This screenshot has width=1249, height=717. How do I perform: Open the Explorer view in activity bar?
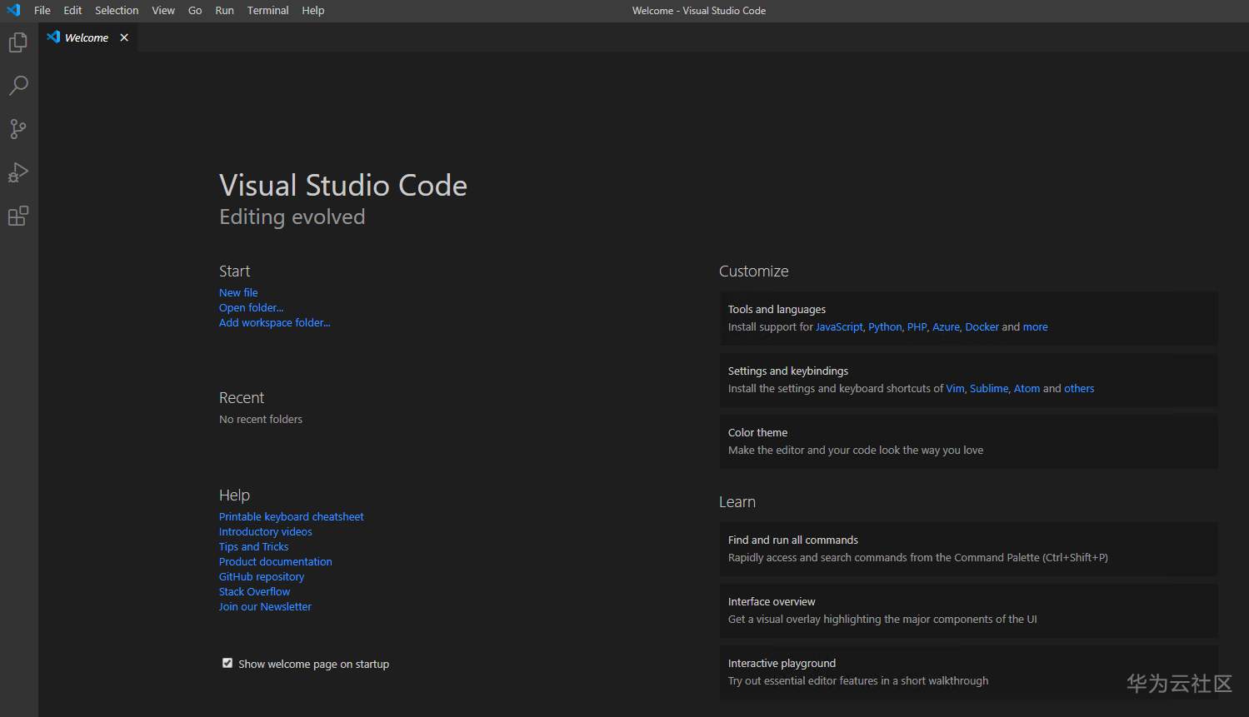18,42
